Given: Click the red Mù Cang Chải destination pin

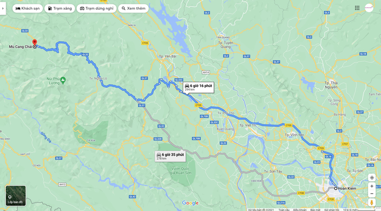Looking at the screenshot, I should pyautogui.click(x=35, y=43).
